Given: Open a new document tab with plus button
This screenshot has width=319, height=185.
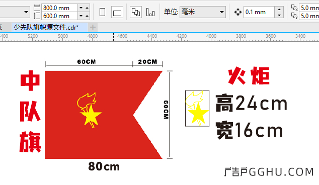Looking at the screenshot, I should point(93,27).
